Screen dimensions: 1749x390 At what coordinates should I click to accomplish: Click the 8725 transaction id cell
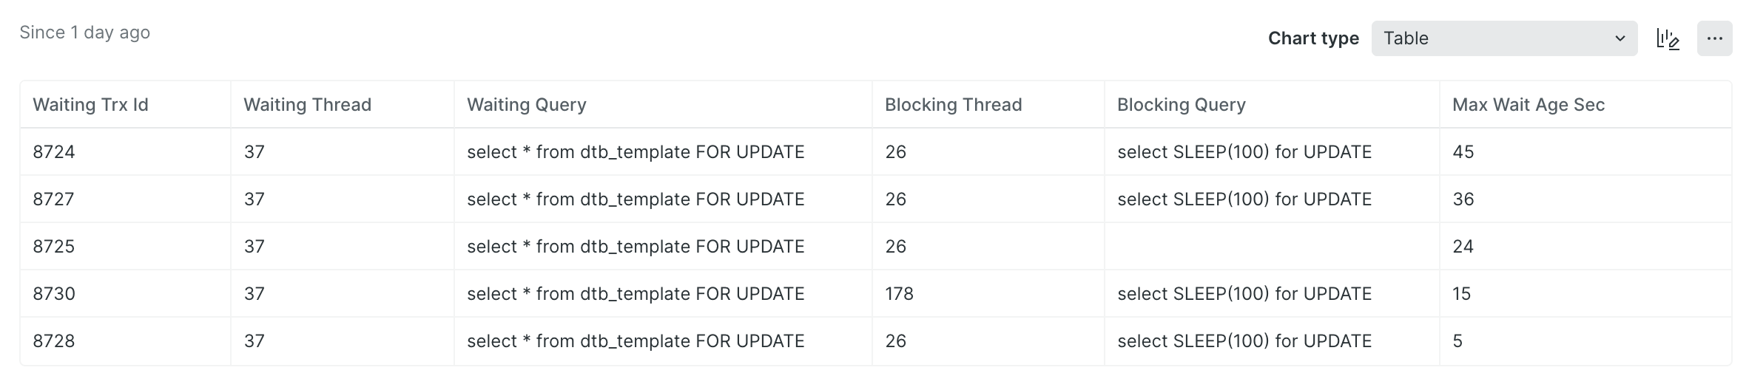(x=54, y=247)
